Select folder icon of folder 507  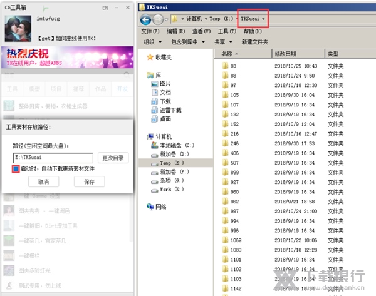coord(225,162)
